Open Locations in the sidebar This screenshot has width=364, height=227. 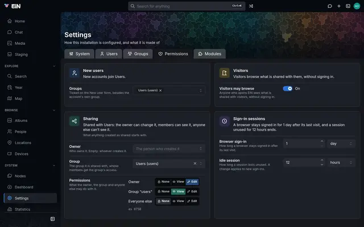tap(30, 142)
